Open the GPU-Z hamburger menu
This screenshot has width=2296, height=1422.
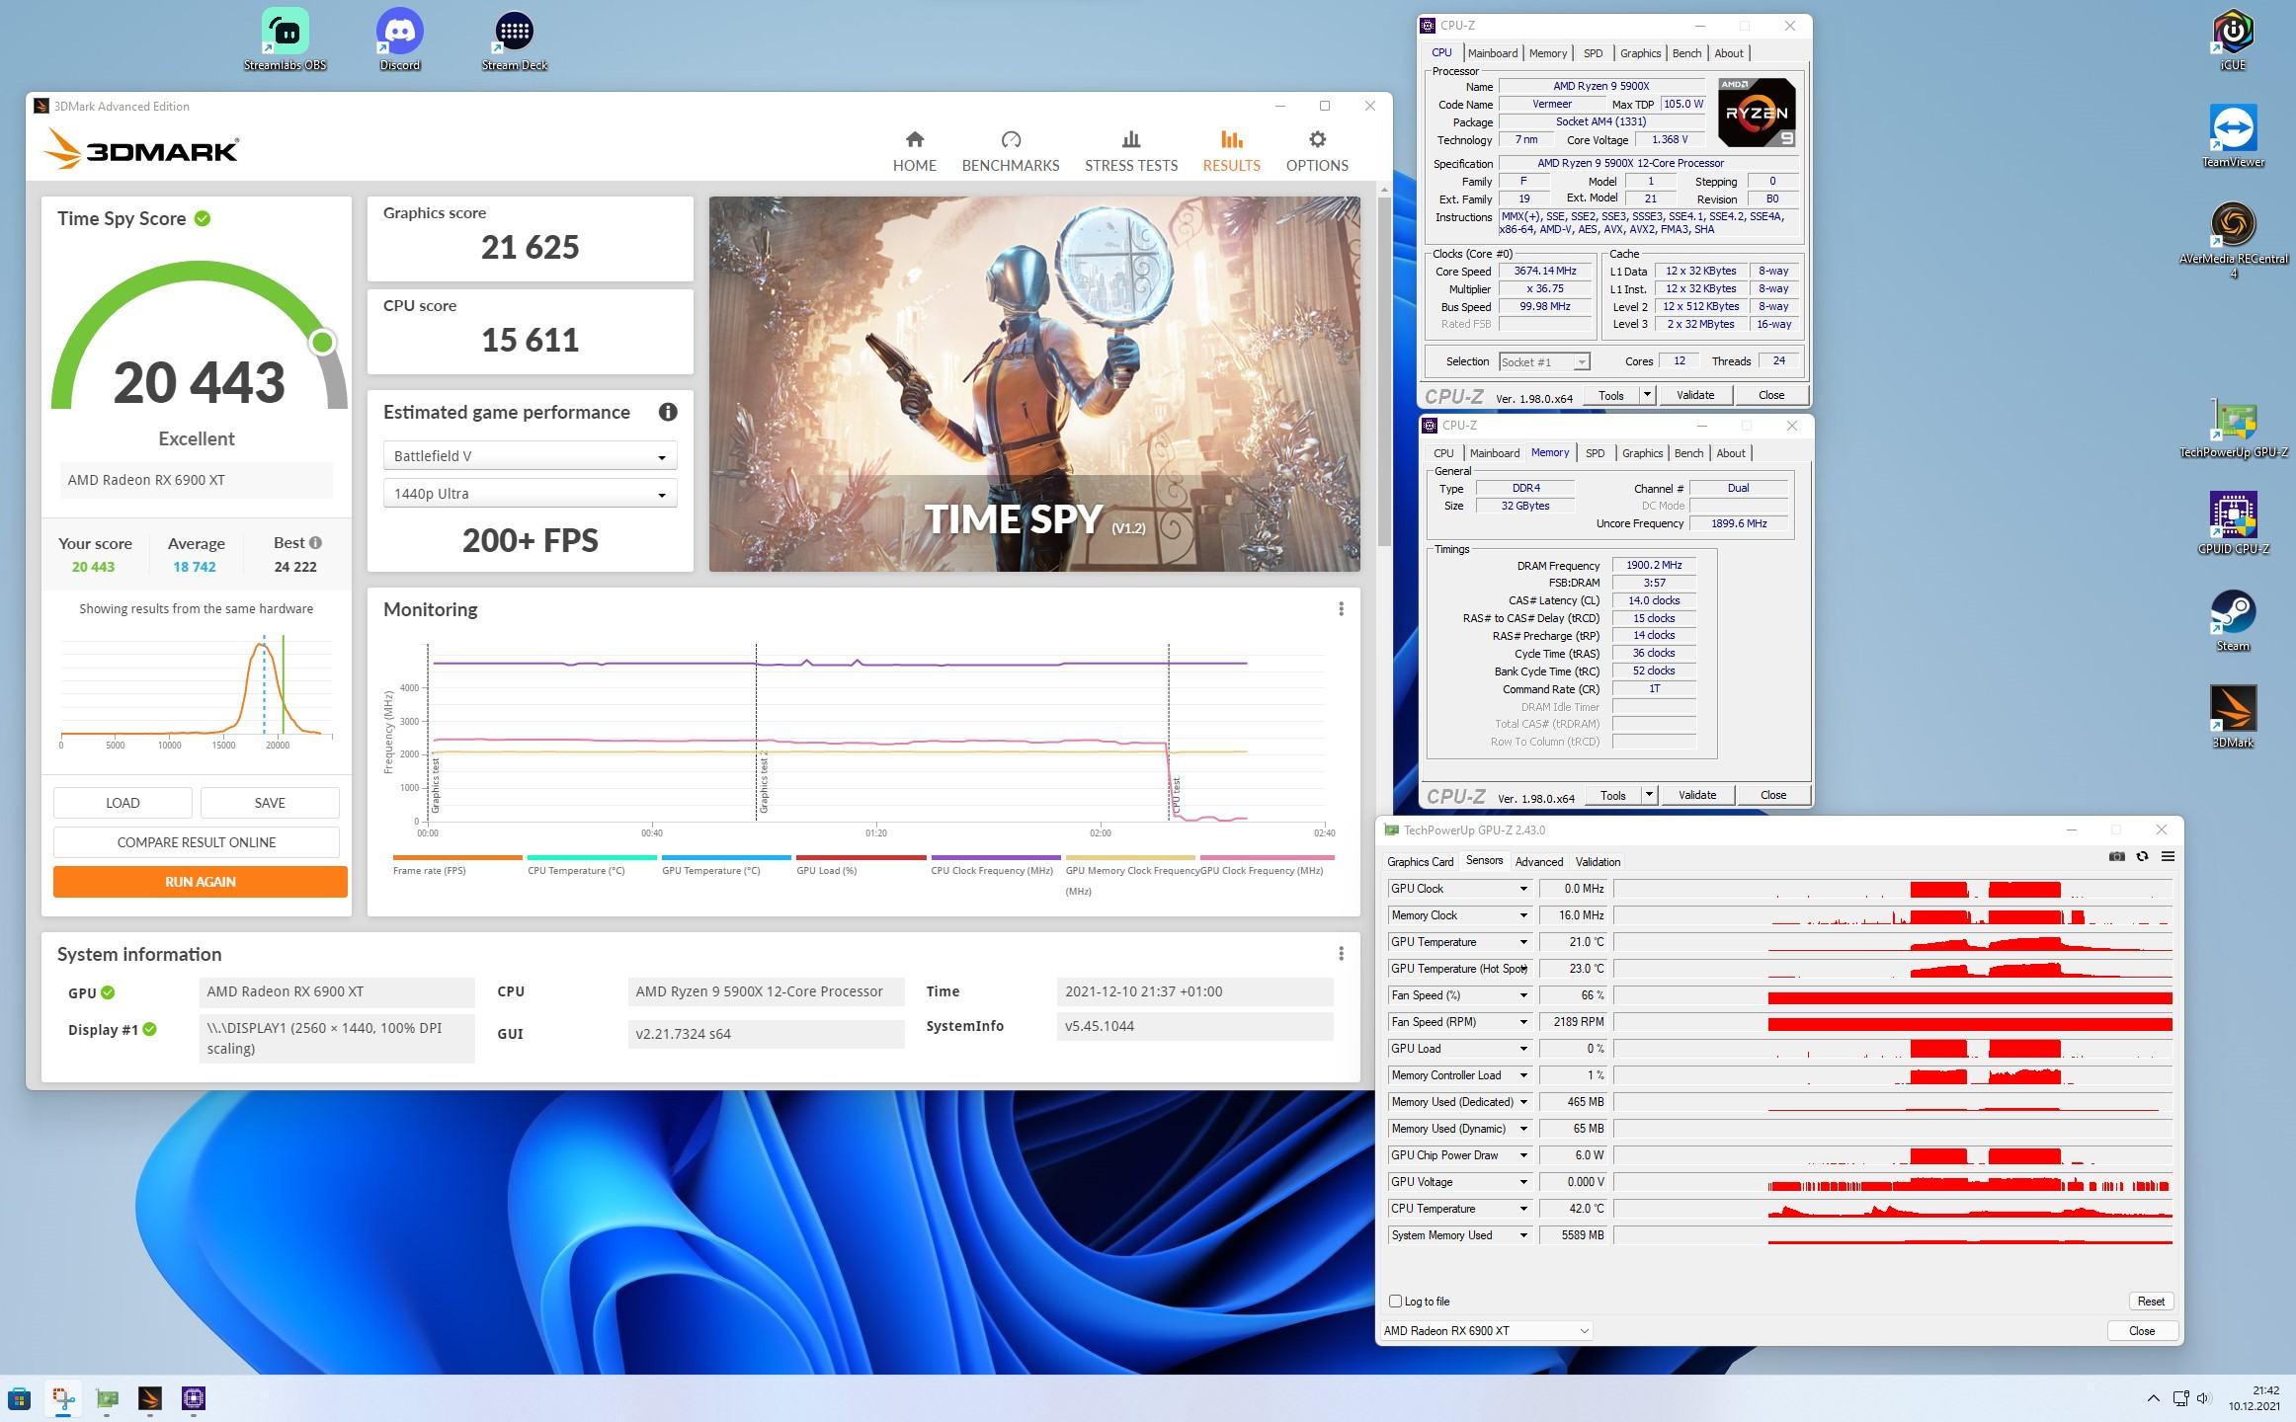pos(2168,856)
